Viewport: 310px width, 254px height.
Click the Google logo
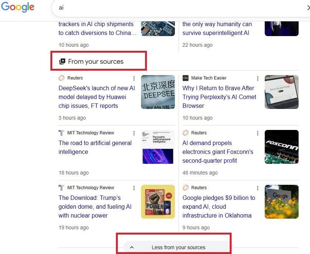tap(18, 7)
